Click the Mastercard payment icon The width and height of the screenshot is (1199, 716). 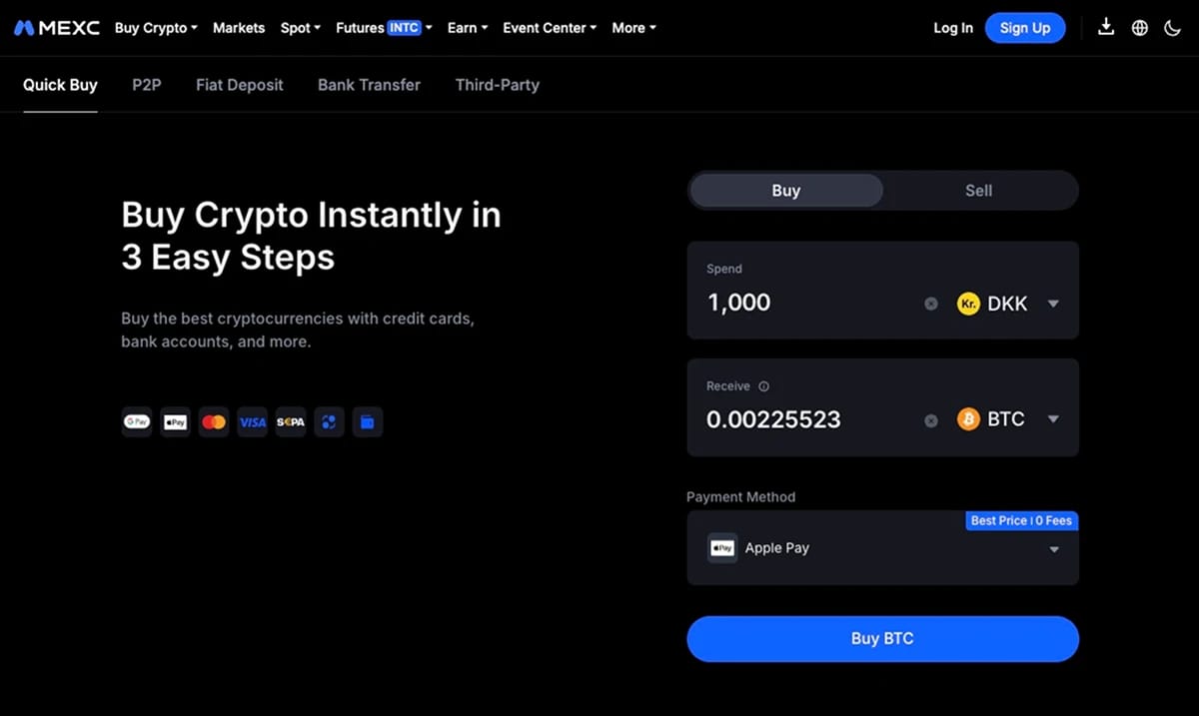click(214, 422)
